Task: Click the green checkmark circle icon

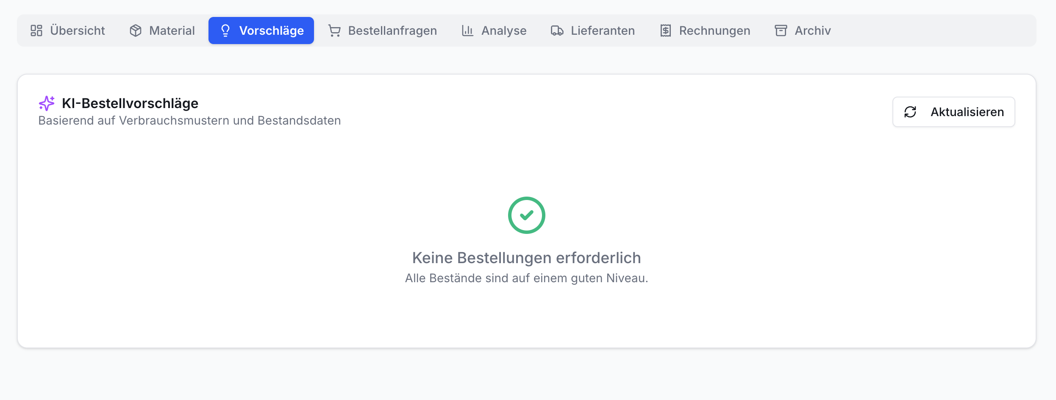Action: (527, 215)
